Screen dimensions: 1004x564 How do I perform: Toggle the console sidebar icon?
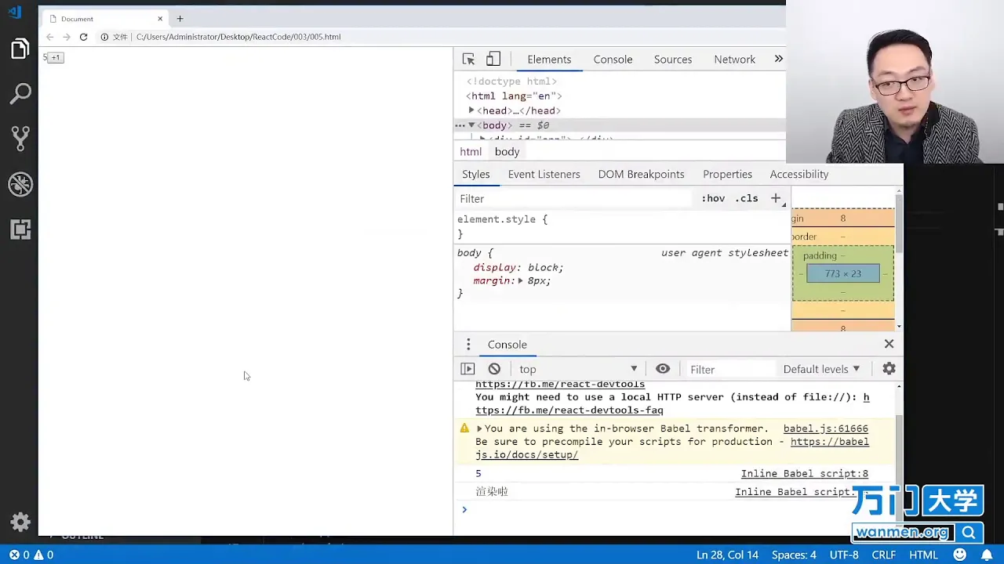click(467, 369)
